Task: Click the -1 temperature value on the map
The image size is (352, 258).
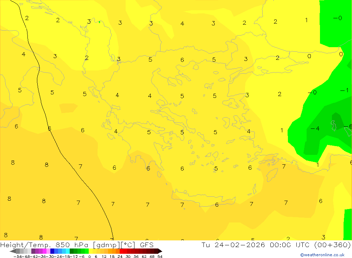Action: [344, 90]
